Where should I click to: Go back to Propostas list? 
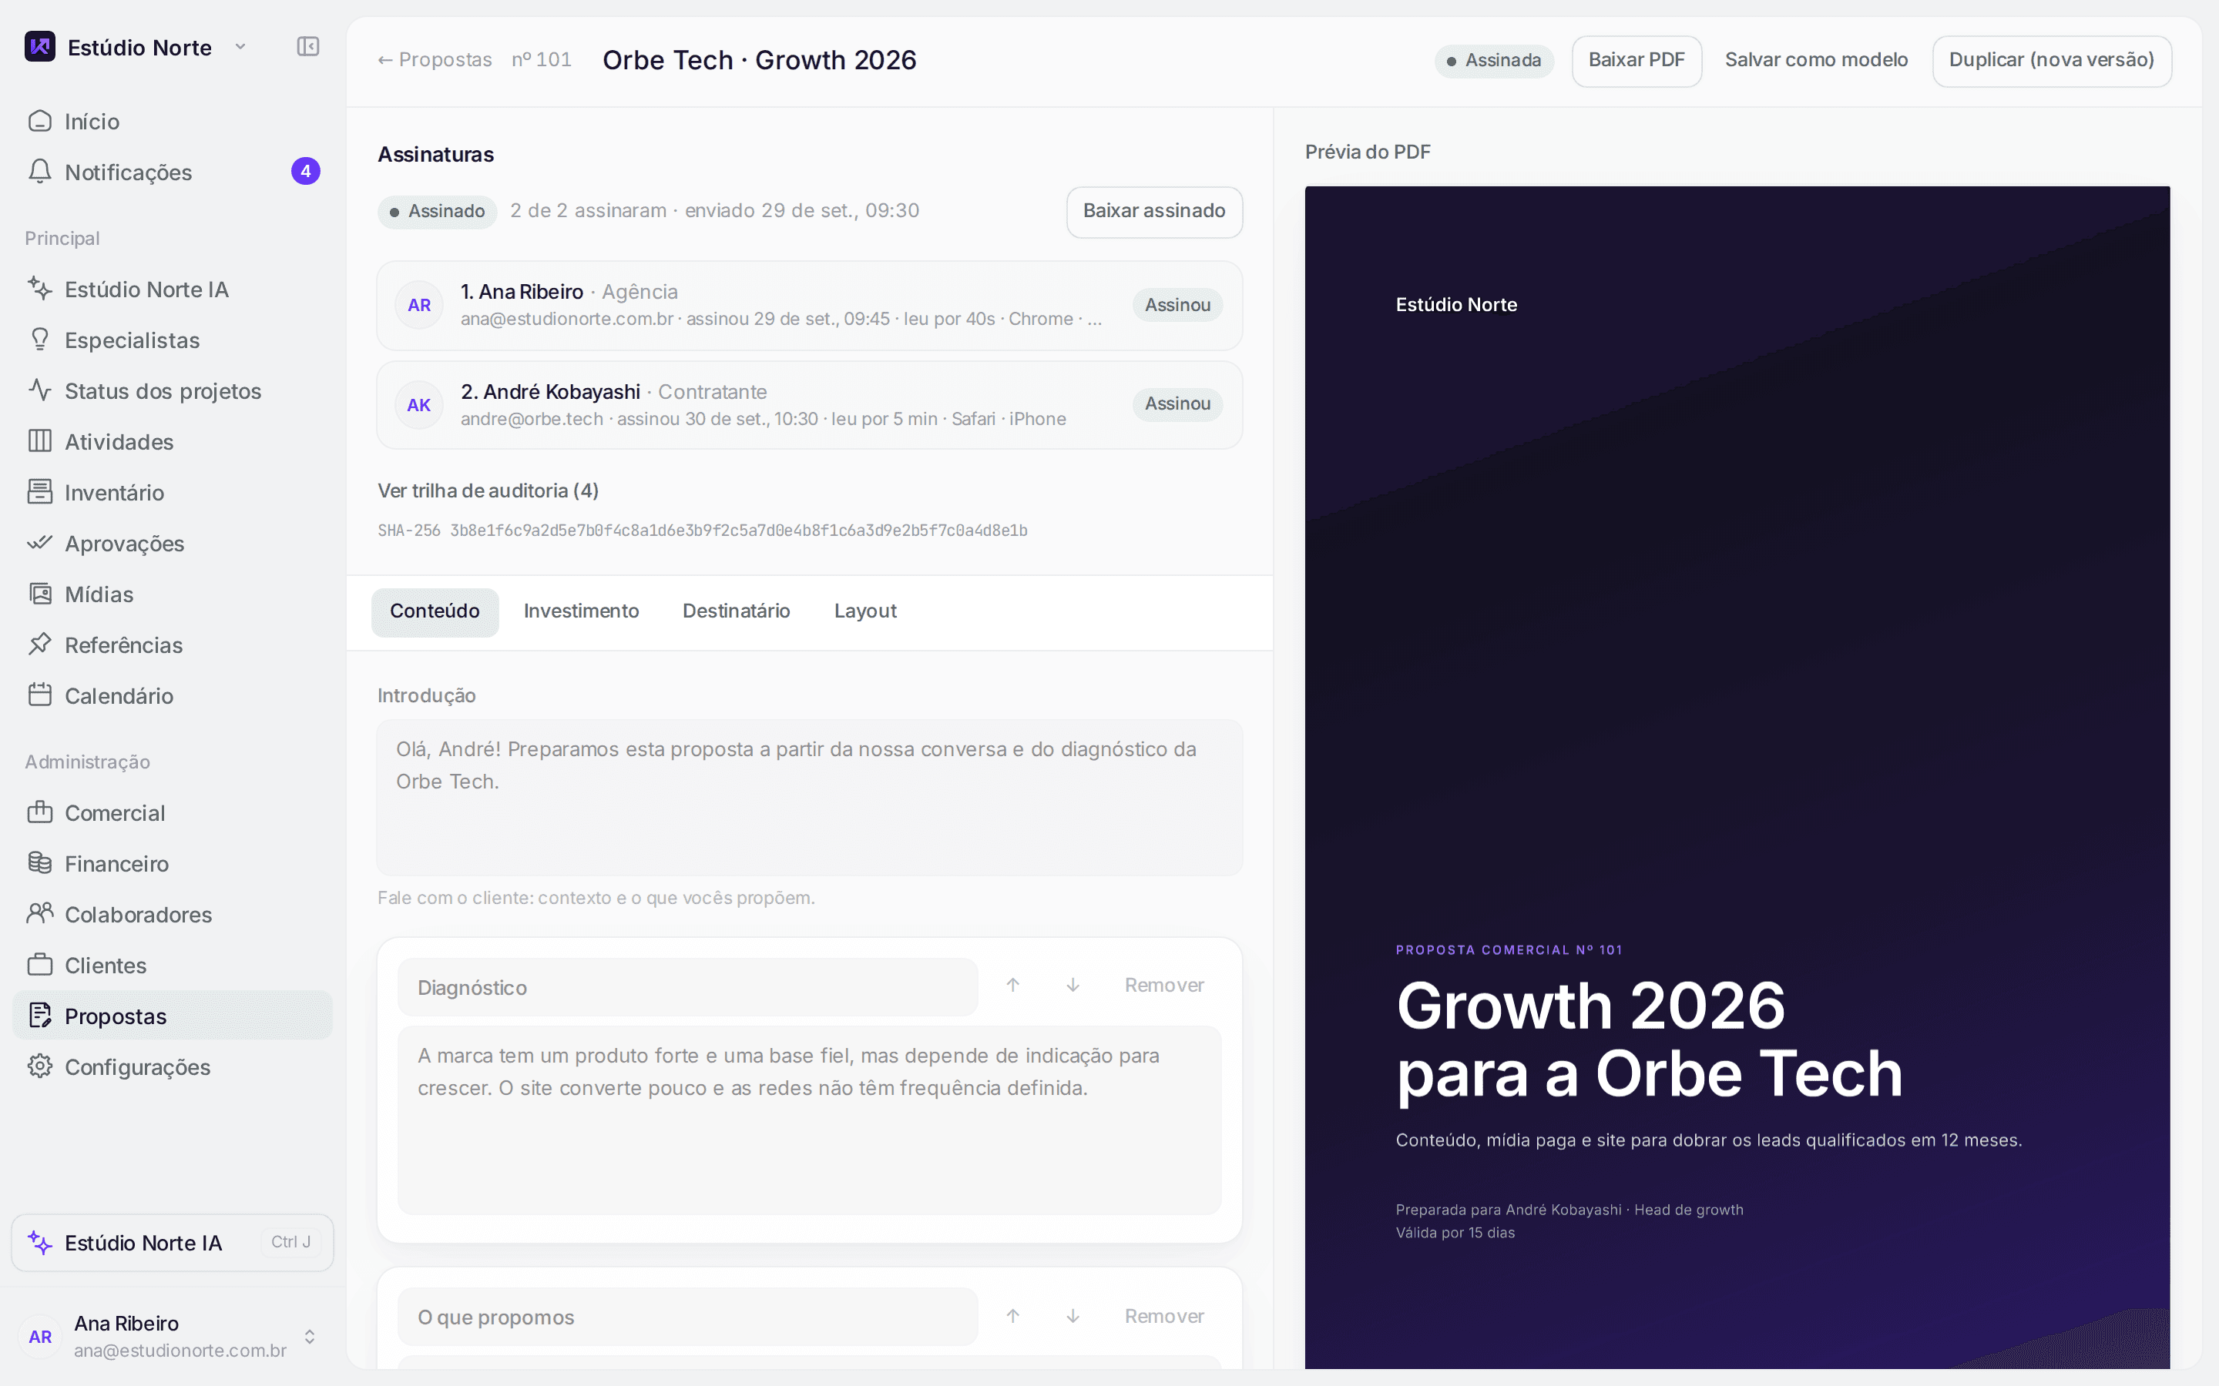pyautogui.click(x=435, y=59)
